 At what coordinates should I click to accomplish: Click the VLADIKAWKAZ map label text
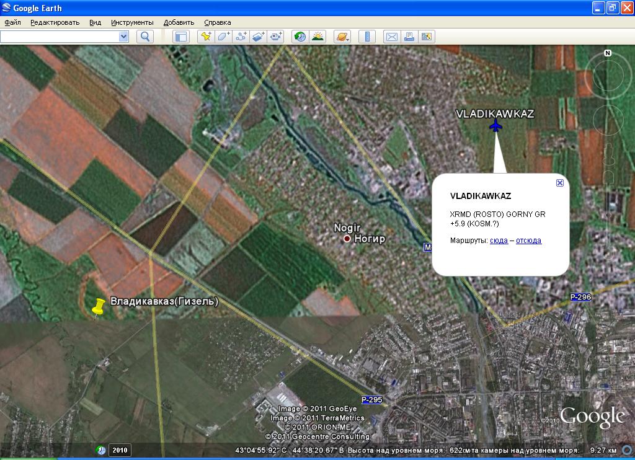(495, 114)
